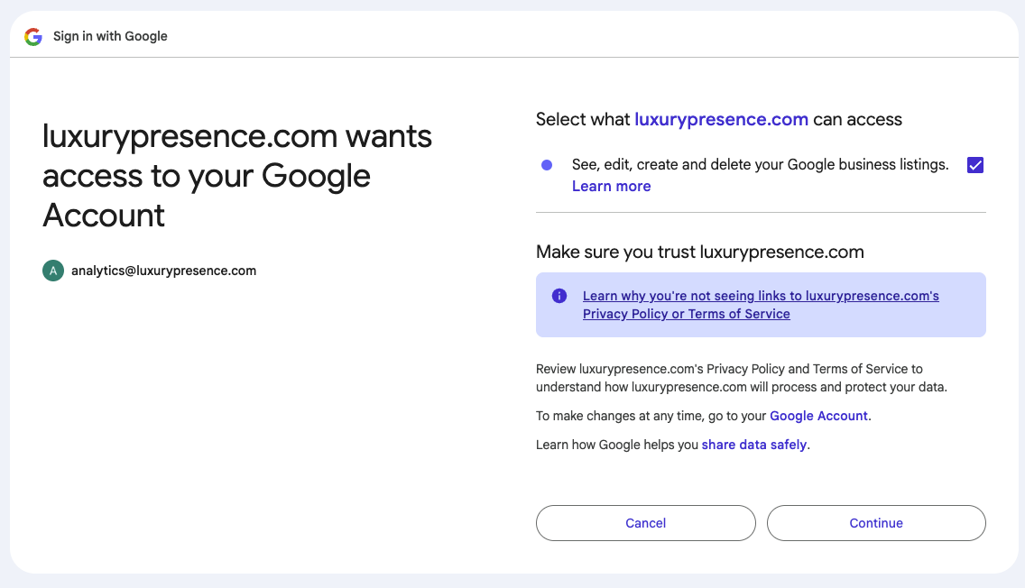Image resolution: width=1025 pixels, height=588 pixels.
Task: Select the analytics@luxurypresence.com account email
Action: [163, 271]
